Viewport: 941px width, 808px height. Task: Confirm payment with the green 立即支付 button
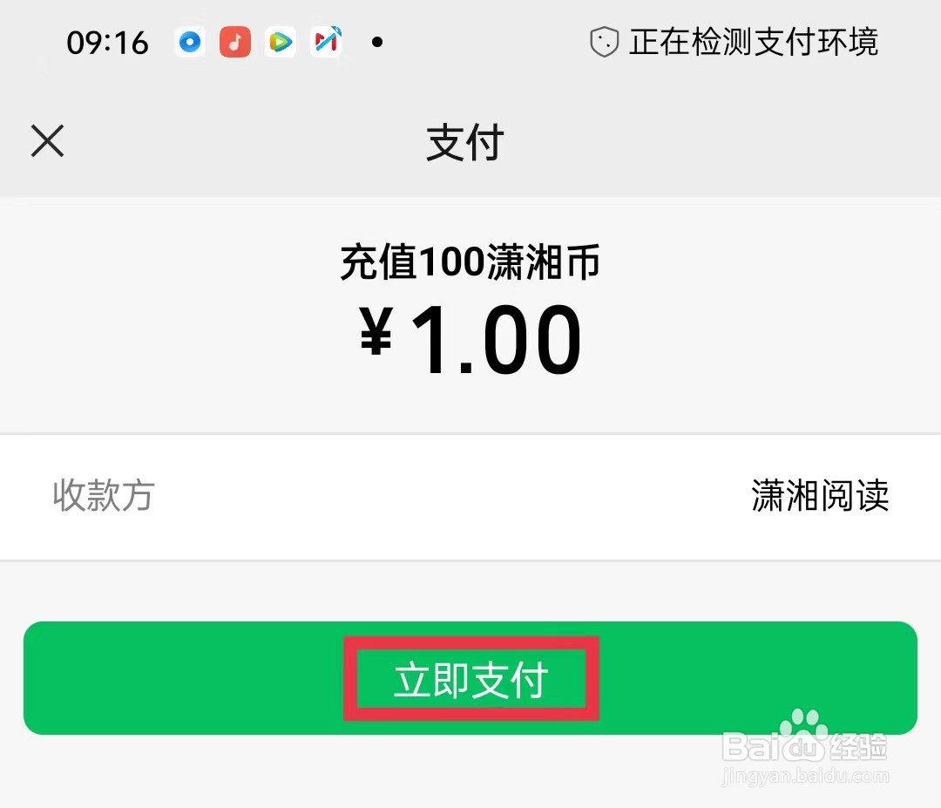(470, 678)
